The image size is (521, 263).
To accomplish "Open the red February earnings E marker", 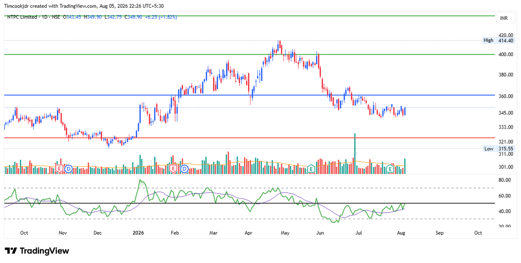I will point(173,168).
